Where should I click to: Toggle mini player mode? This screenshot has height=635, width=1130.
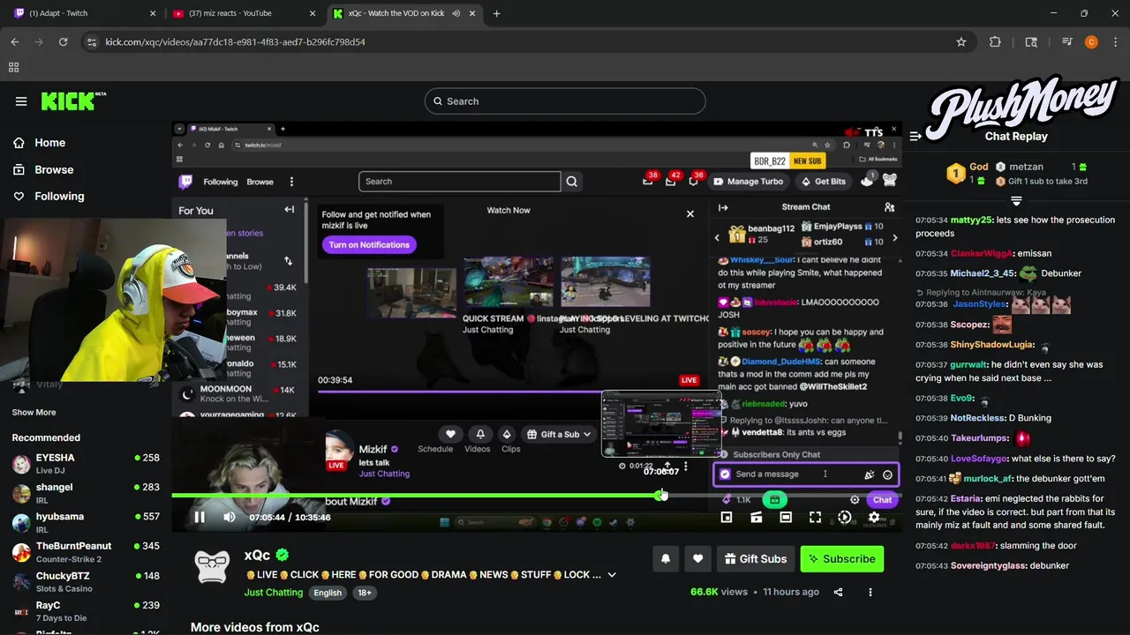727,518
